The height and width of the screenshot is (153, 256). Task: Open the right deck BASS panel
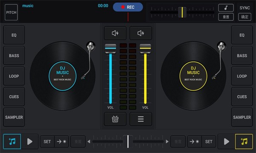pos(242,55)
